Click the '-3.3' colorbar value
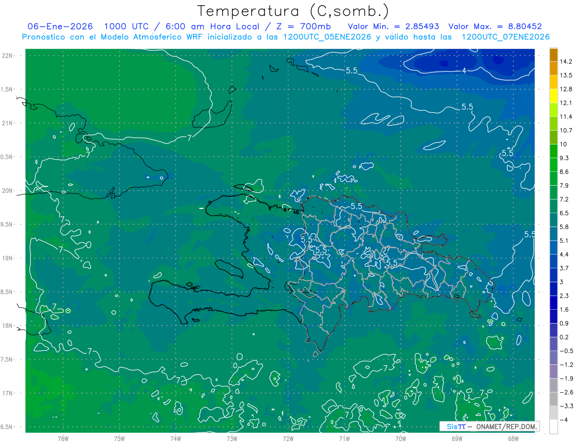The height and width of the screenshot is (445, 576). point(566,406)
